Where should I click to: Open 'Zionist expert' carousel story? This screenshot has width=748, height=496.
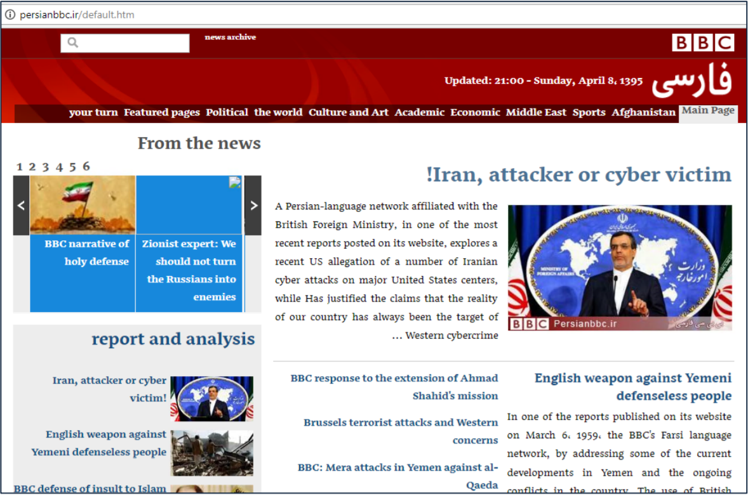click(x=190, y=270)
